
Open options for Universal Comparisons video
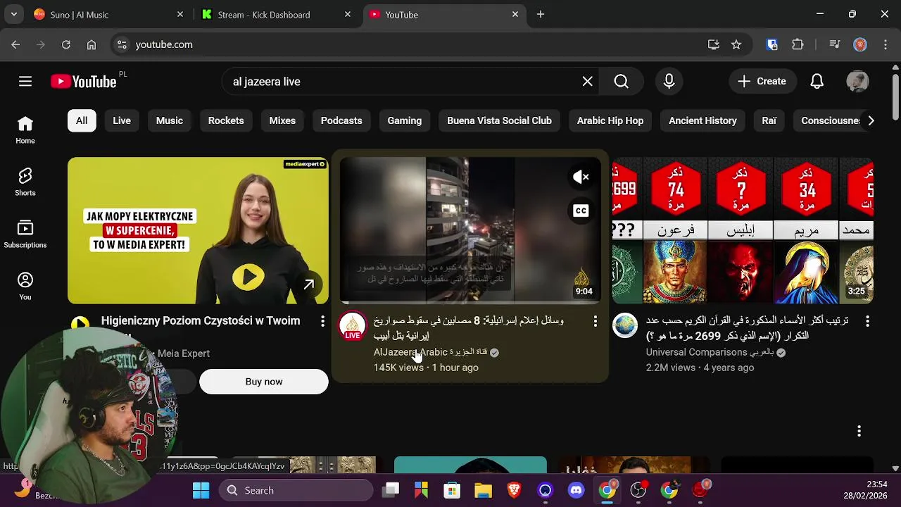[x=867, y=321]
